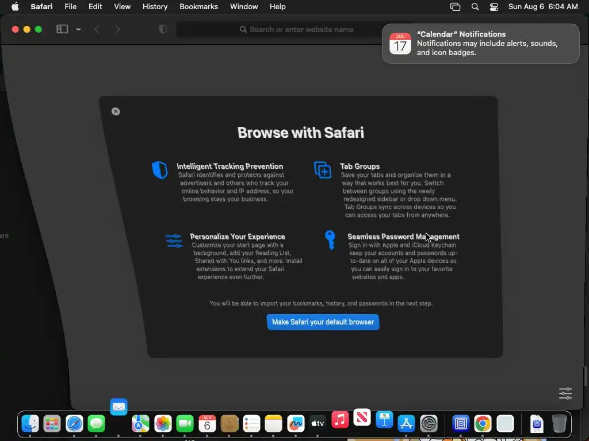Click the Intelligent Tracking Prevention shield icon
This screenshot has height=441, width=589.
coord(160,170)
